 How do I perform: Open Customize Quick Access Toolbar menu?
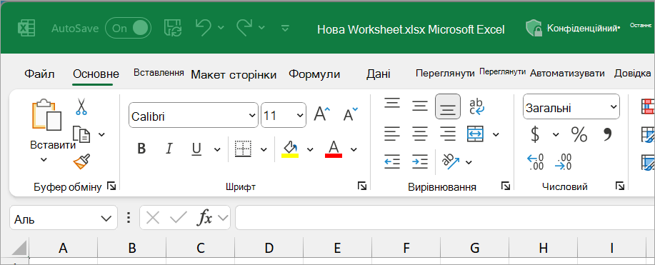[x=285, y=29]
